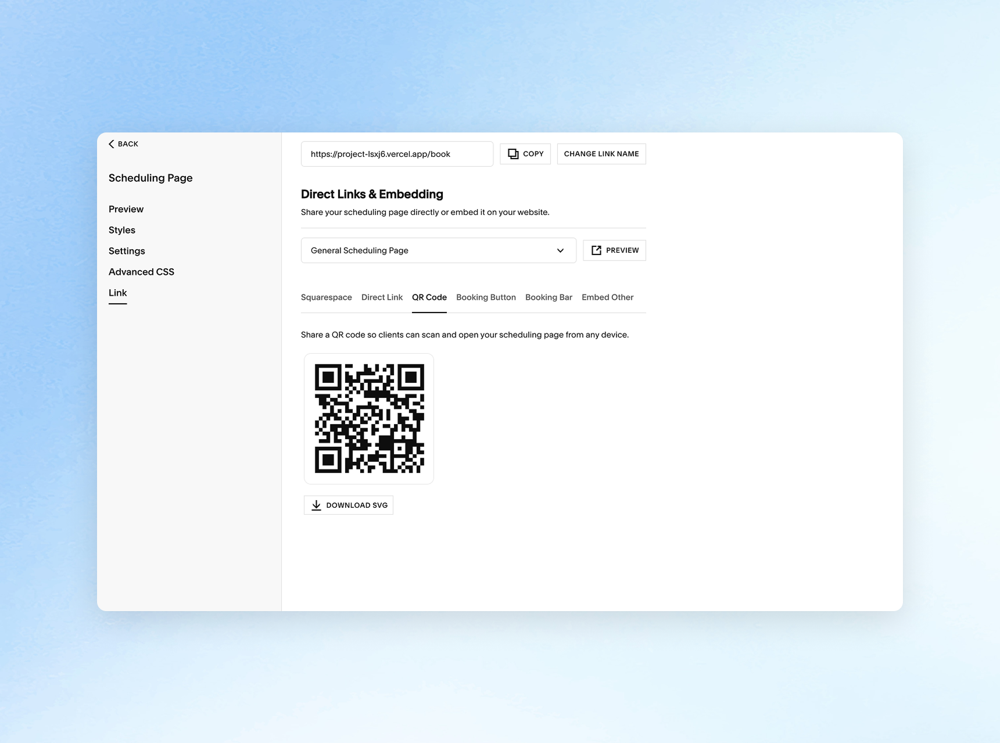Click the BACK label
This screenshot has width=1000, height=743.
(x=128, y=144)
